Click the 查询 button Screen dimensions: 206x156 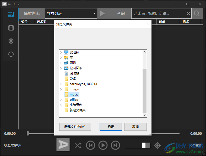(x=121, y=13)
